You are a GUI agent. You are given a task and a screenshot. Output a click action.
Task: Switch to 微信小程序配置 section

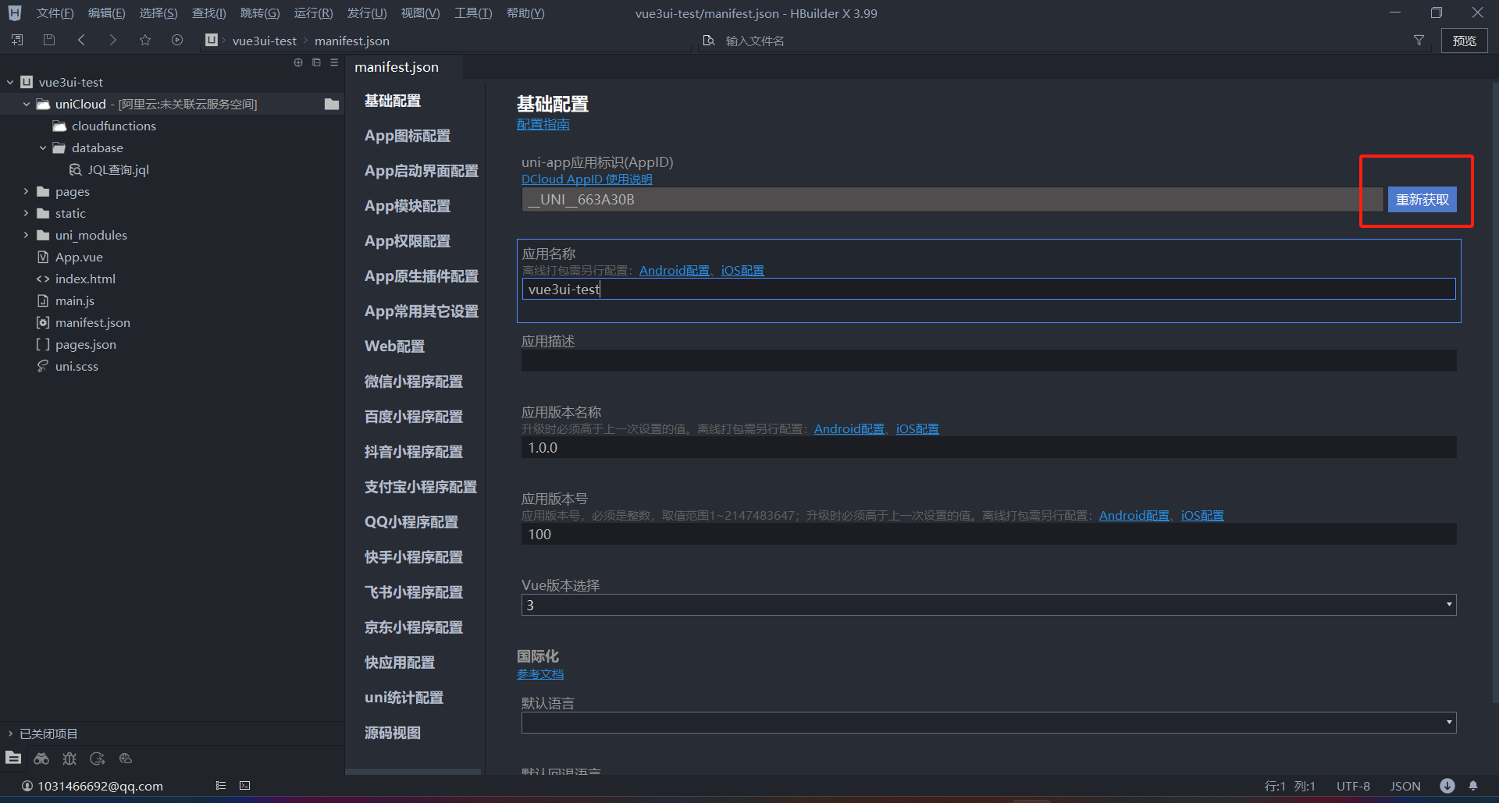coord(414,382)
